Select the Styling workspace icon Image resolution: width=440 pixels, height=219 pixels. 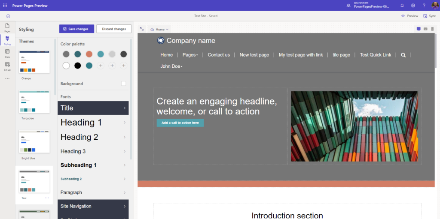(7, 40)
